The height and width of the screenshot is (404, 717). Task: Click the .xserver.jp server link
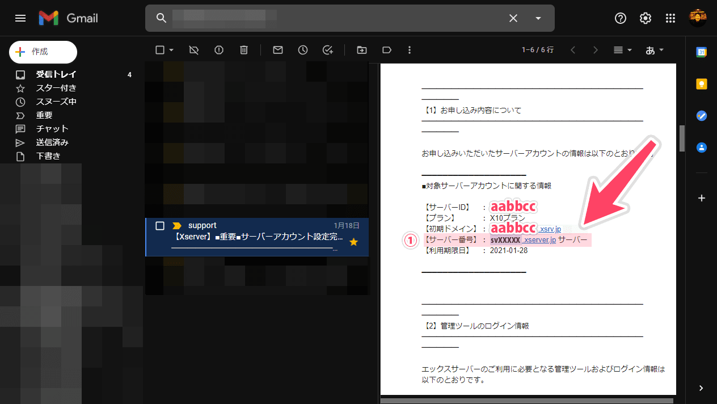539,240
